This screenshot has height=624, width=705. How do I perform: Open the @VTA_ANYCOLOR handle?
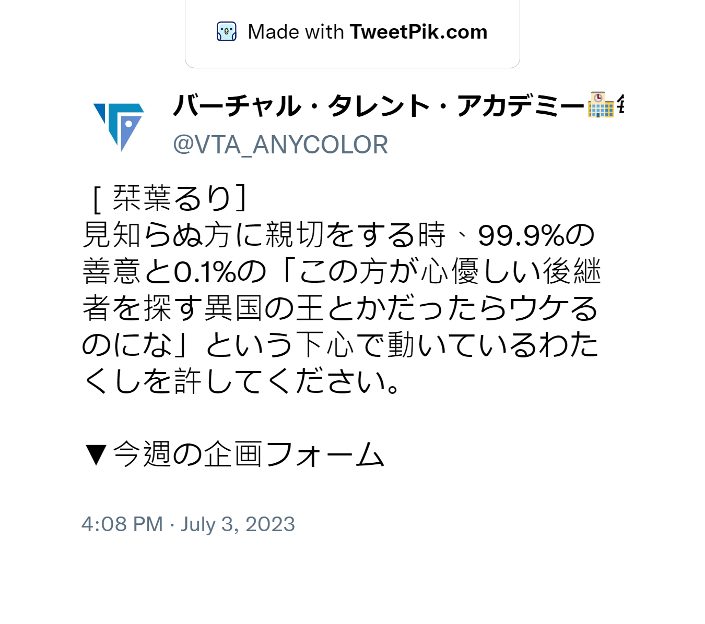click(280, 145)
